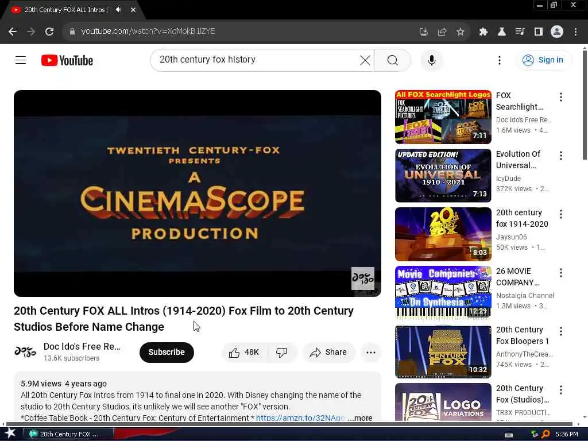
Task: Open the 26 MOVIE COMPANY video title
Action: (x=517, y=277)
